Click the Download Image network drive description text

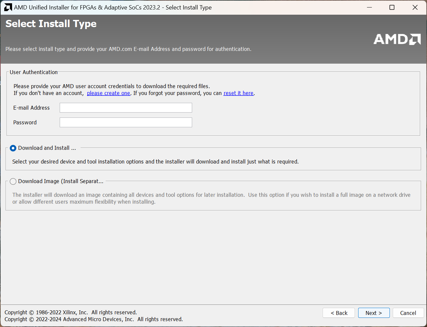tap(211, 198)
